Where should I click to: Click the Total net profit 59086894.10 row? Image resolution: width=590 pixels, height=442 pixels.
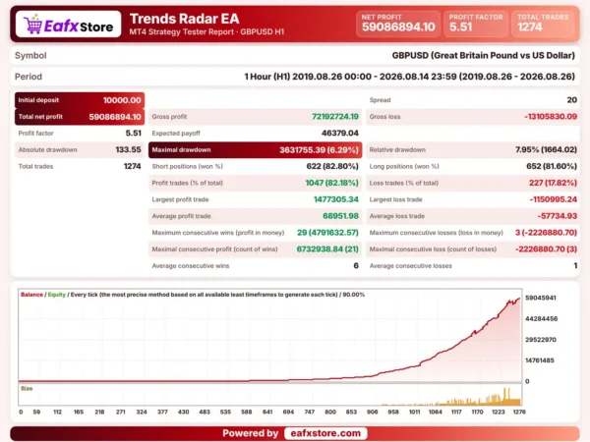[80, 117]
